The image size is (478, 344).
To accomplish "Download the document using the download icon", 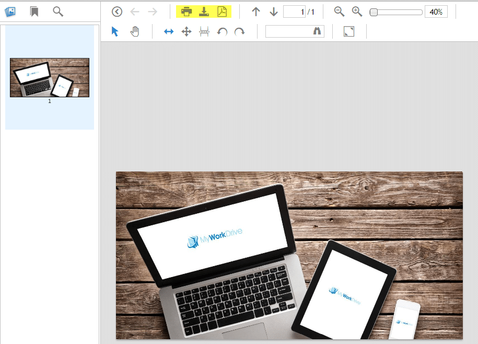I will click(204, 12).
